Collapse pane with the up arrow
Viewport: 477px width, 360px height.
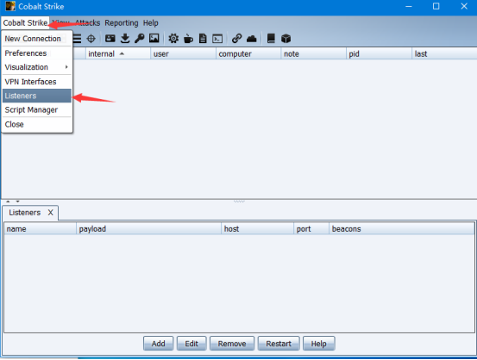9,202
